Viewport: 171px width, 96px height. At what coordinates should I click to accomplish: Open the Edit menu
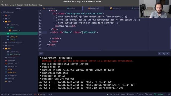click(7, 5)
